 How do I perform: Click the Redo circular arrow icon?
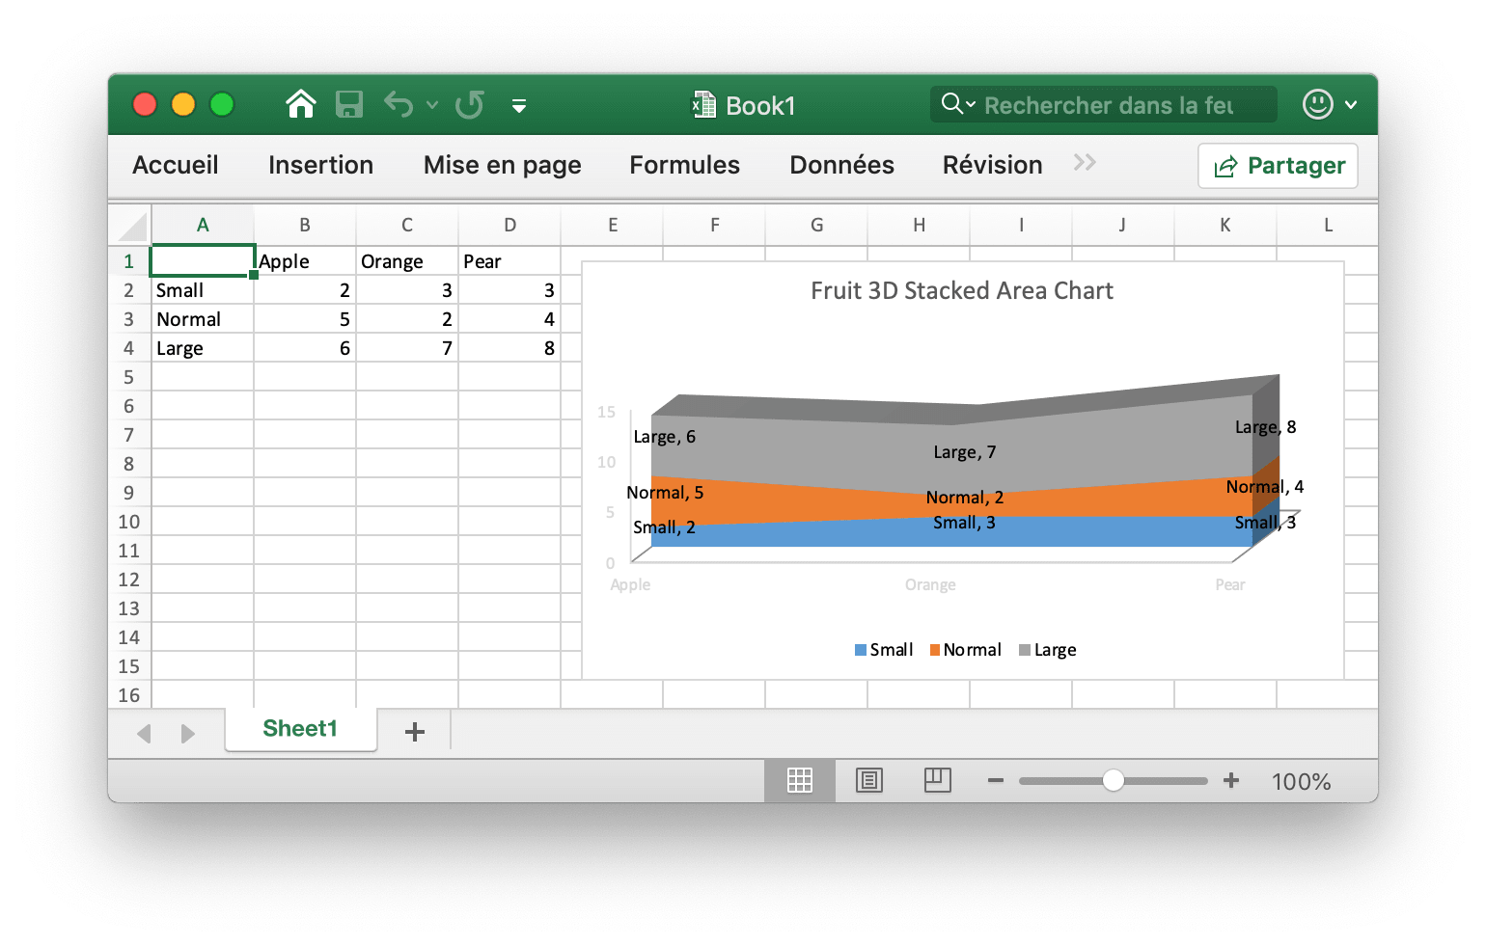click(470, 104)
